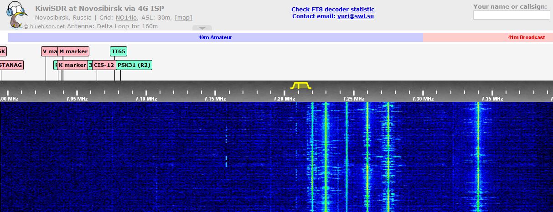Select the 41m Broadcast band bar
553x212 pixels.
(x=488, y=37)
